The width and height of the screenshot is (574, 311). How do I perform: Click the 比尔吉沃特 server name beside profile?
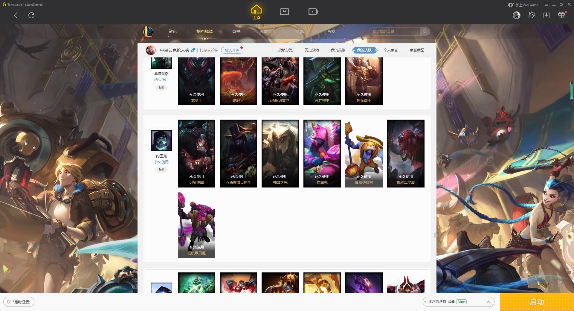click(209, 50)
